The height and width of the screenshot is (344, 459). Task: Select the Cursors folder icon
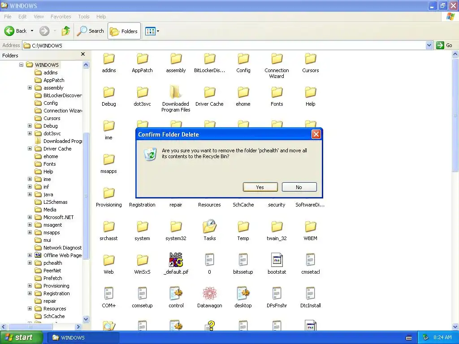pos(311,59)
